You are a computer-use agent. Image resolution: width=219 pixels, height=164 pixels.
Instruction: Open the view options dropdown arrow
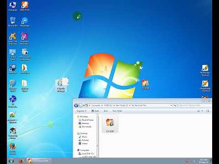tap(202, 111)
